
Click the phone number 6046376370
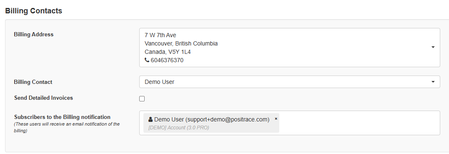click(167, 60)
